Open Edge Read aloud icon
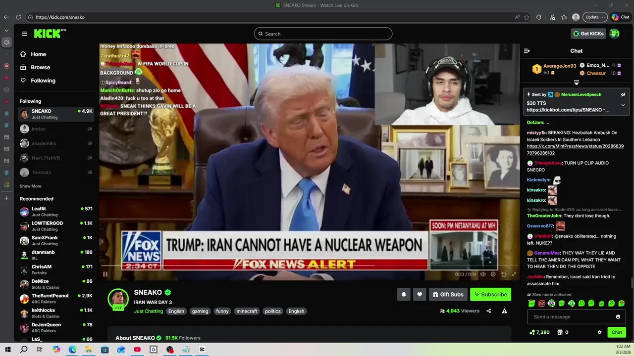This screenshot has width=634, height=356. (x=517, y=17)
